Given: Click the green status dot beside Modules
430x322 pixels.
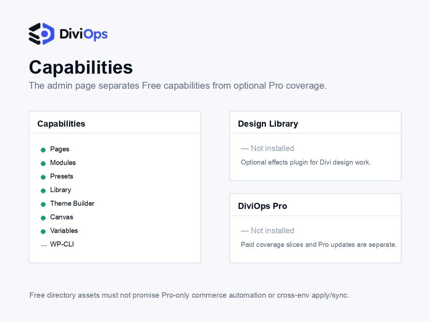Looking at the screenshot, I should [x=43, y=164].
